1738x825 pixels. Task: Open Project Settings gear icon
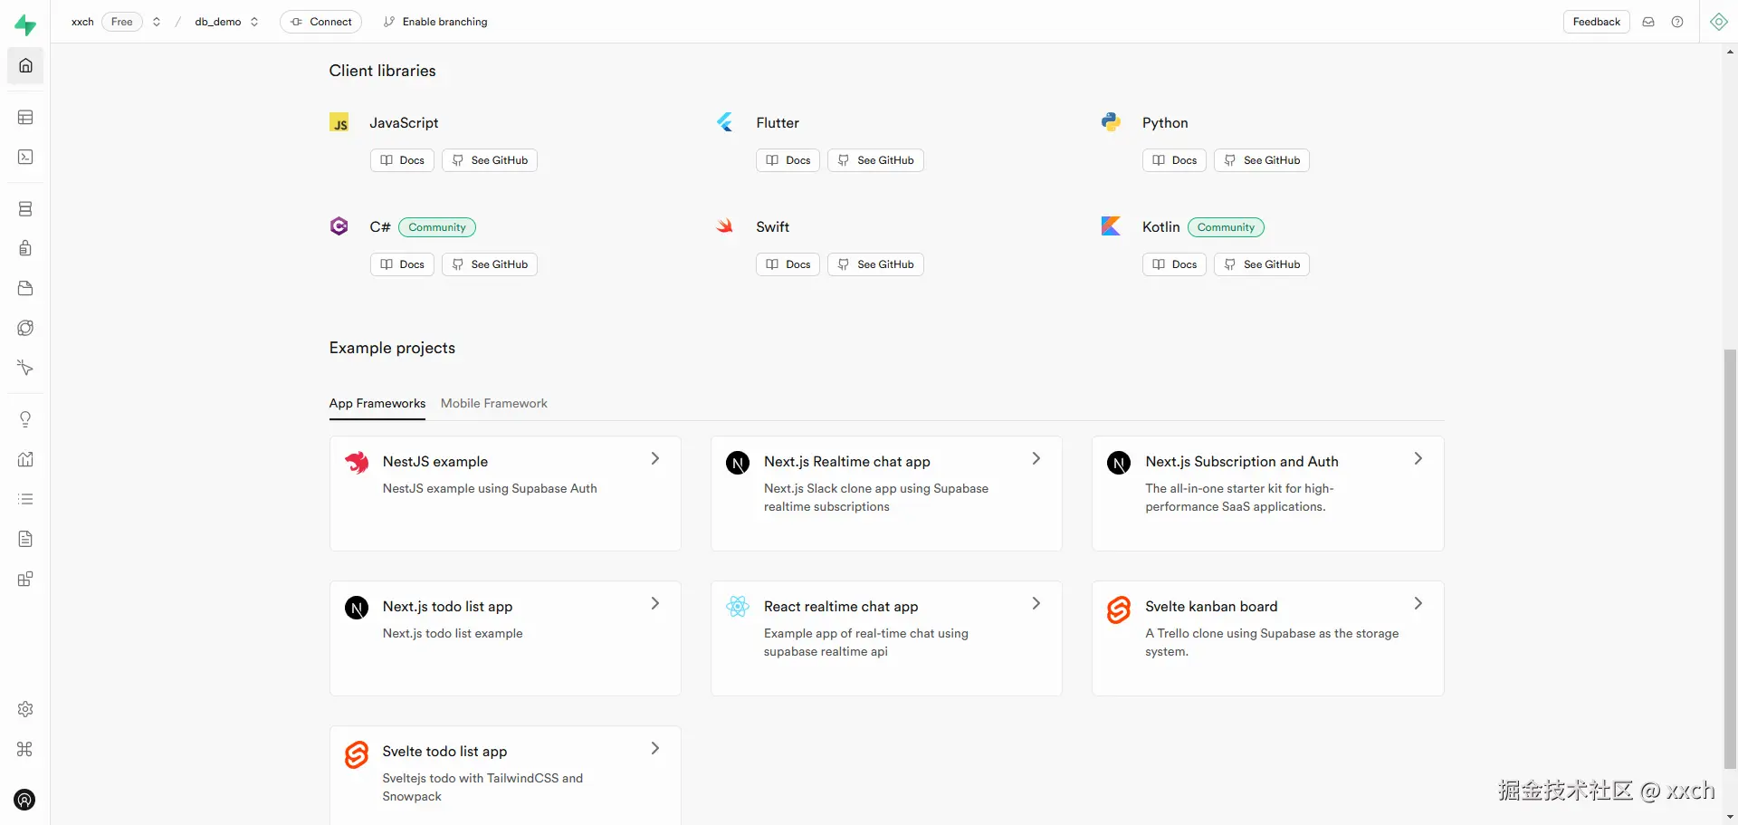[x=25, y=709]
